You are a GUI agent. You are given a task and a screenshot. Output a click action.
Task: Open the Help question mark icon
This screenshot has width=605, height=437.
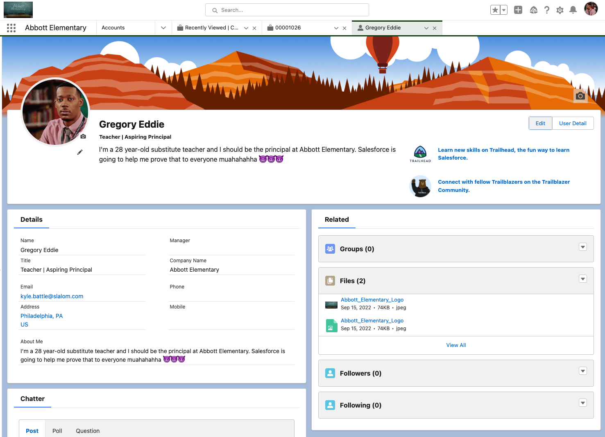pyautogui.click(x=547, y=10)
